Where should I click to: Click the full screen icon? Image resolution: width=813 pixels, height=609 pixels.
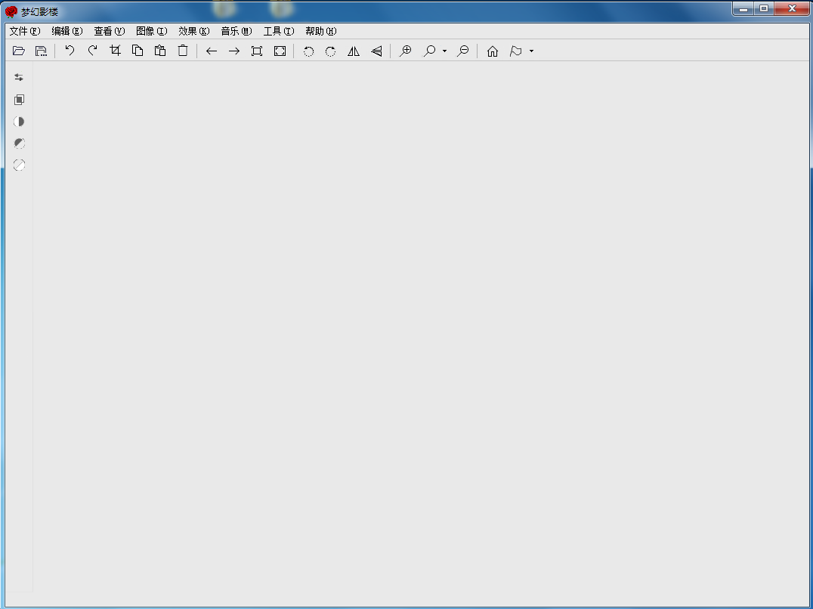coord(280,51)
